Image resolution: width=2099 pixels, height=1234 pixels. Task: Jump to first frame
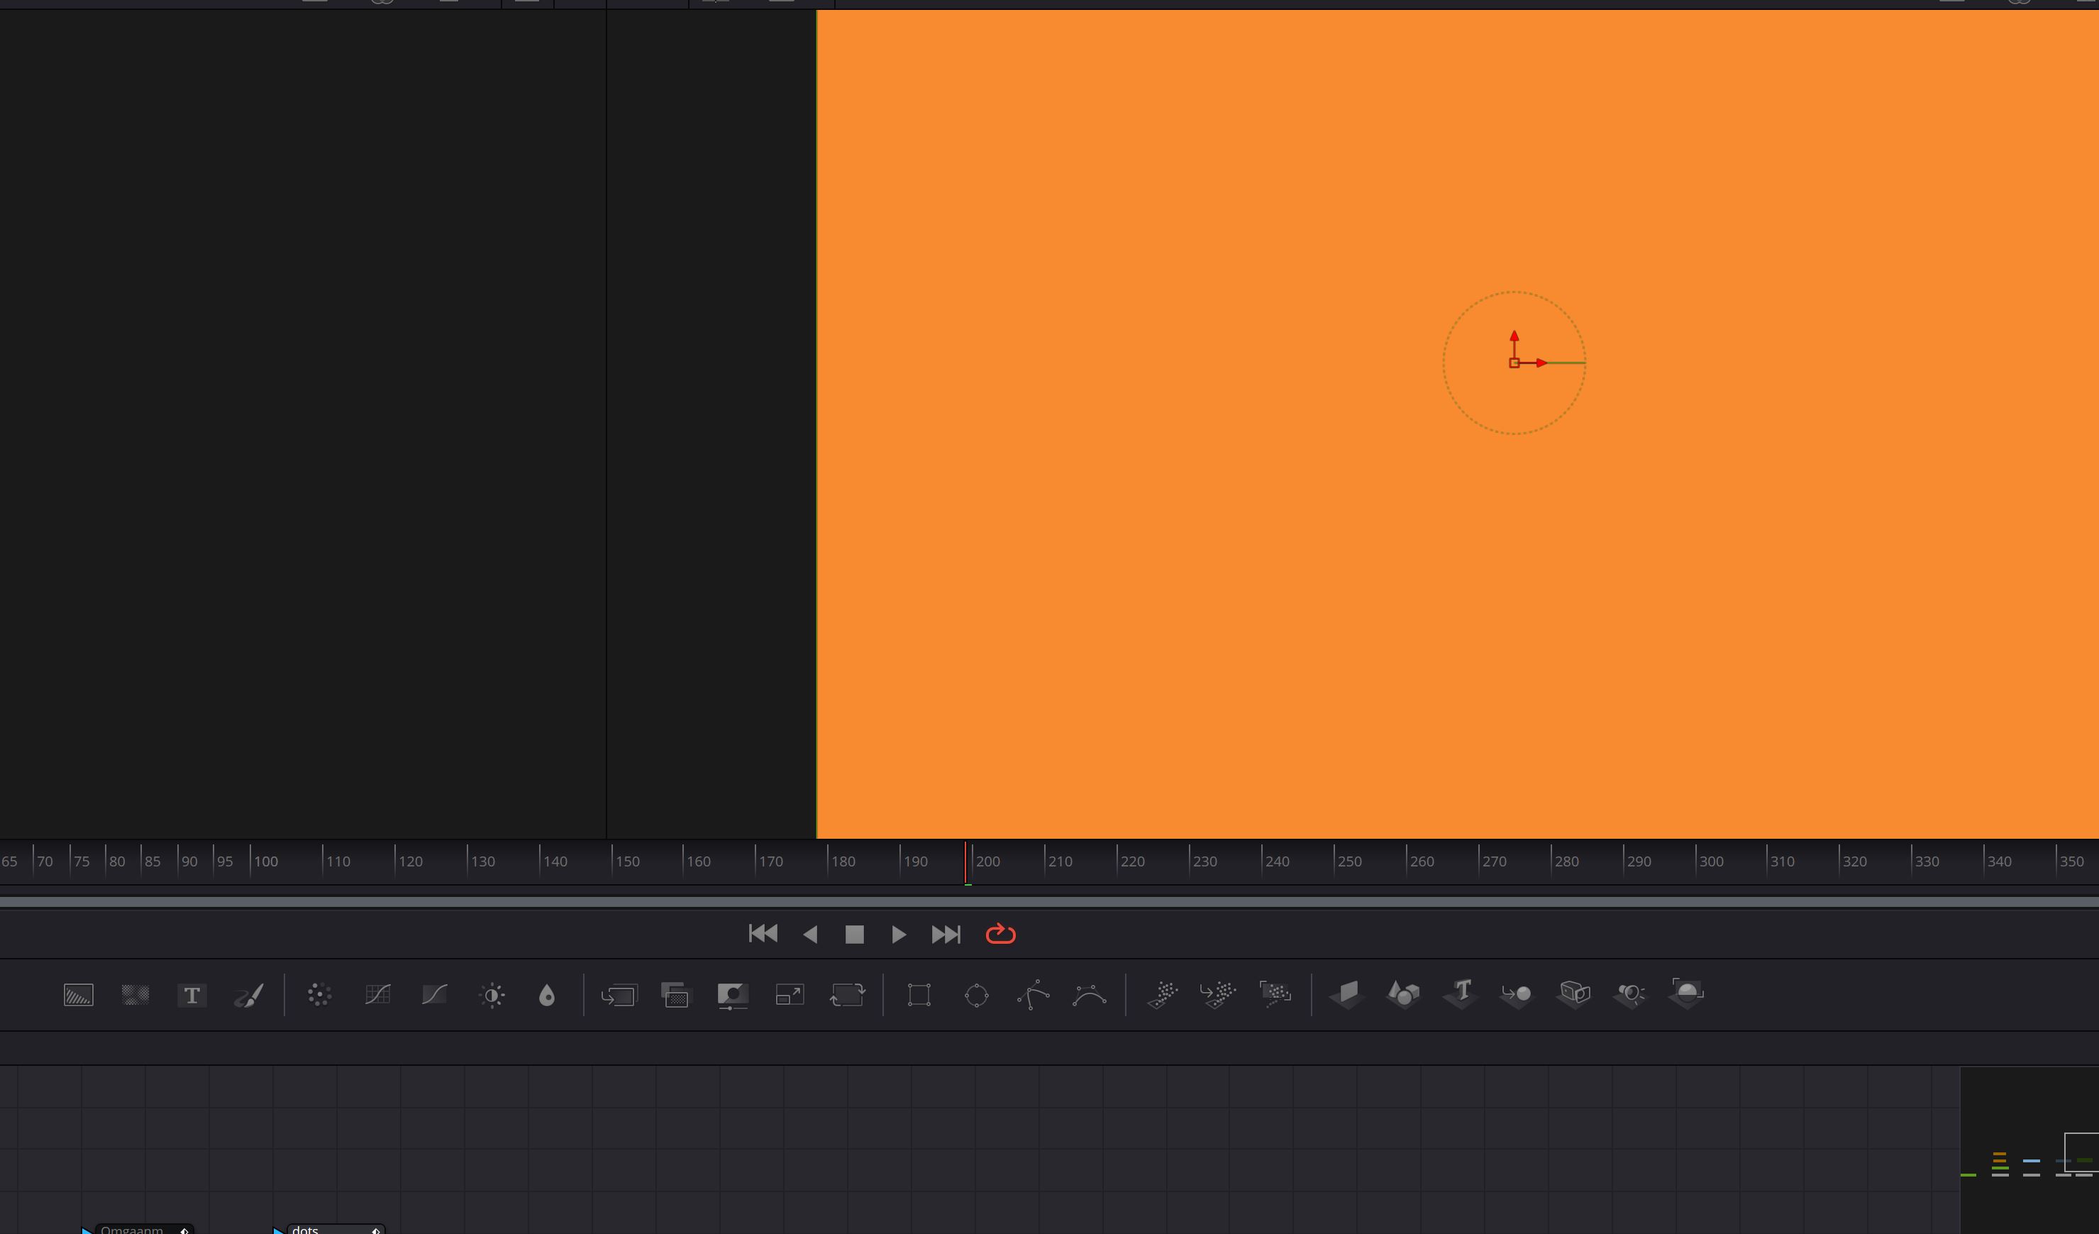(763, 934)
